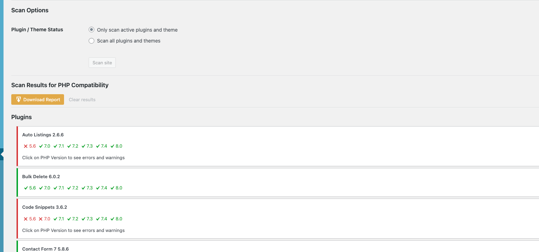Click red X 7.0 under Code Snippets

point(44,219)
